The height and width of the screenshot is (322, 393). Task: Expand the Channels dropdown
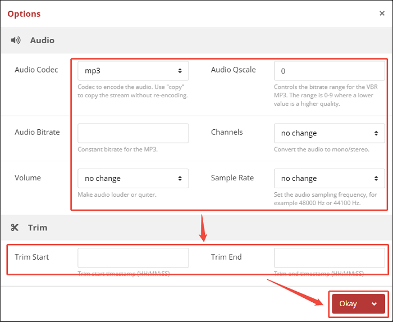[x=330, y=133]
